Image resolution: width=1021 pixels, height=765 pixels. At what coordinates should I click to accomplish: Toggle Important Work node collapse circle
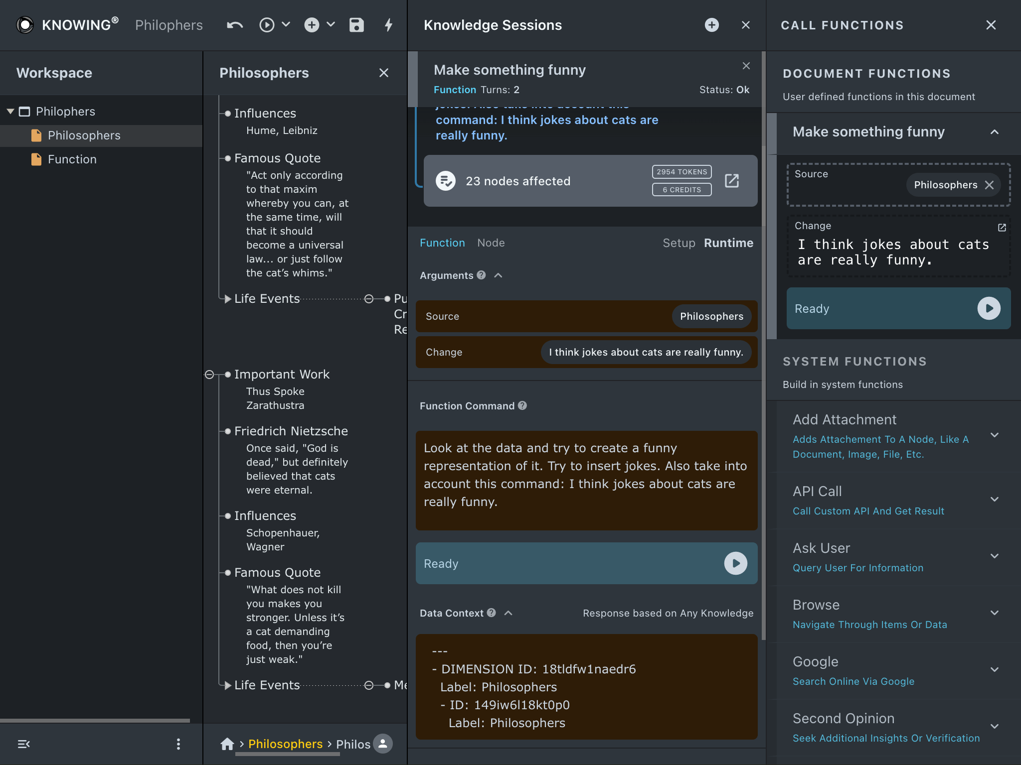(209, 375)
